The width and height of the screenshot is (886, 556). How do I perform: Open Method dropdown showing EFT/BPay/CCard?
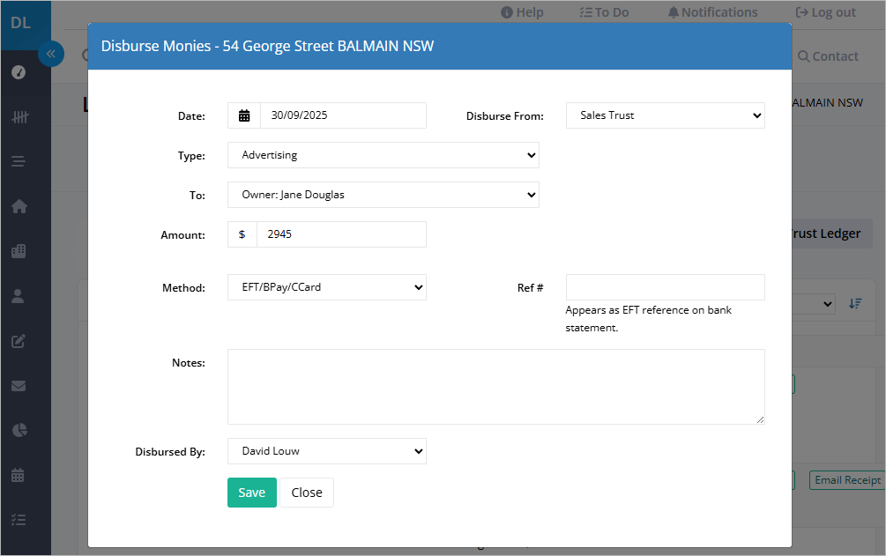pyautogui.click(x=326, y=287)
